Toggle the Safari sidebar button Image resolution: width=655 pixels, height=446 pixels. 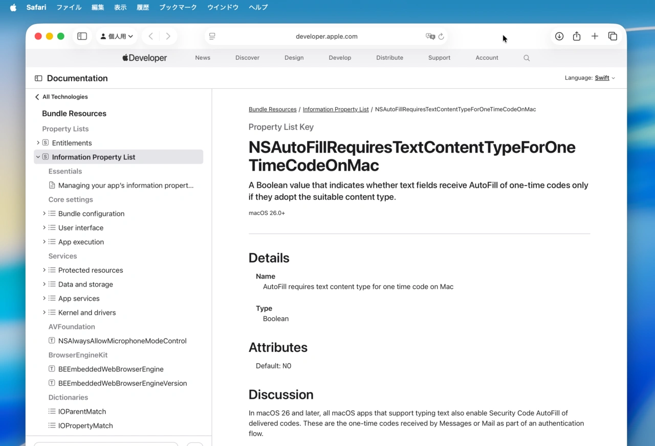click(82, 36)
